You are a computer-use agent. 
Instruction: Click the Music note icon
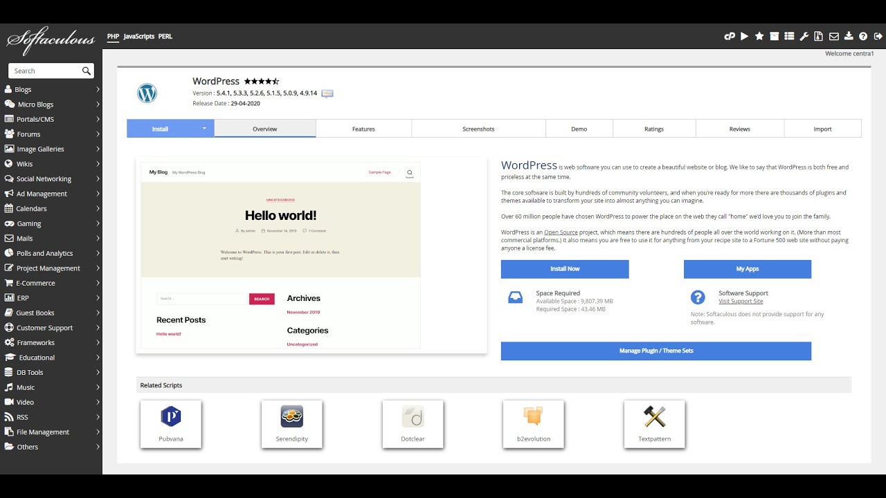tap(8, 387)
